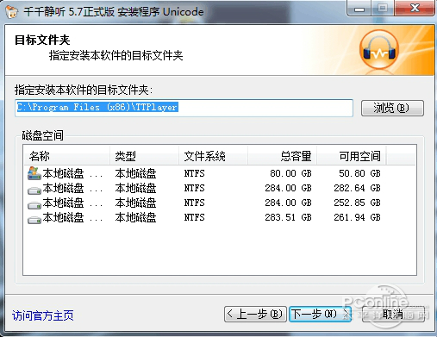
Task: Proceed with 下一步(N) button
Action: [320, 314]
